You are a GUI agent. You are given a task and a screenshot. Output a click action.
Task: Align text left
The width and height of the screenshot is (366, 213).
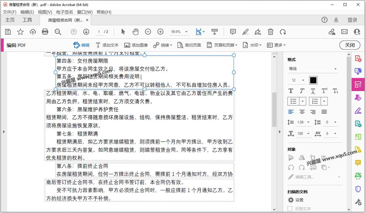291,112
